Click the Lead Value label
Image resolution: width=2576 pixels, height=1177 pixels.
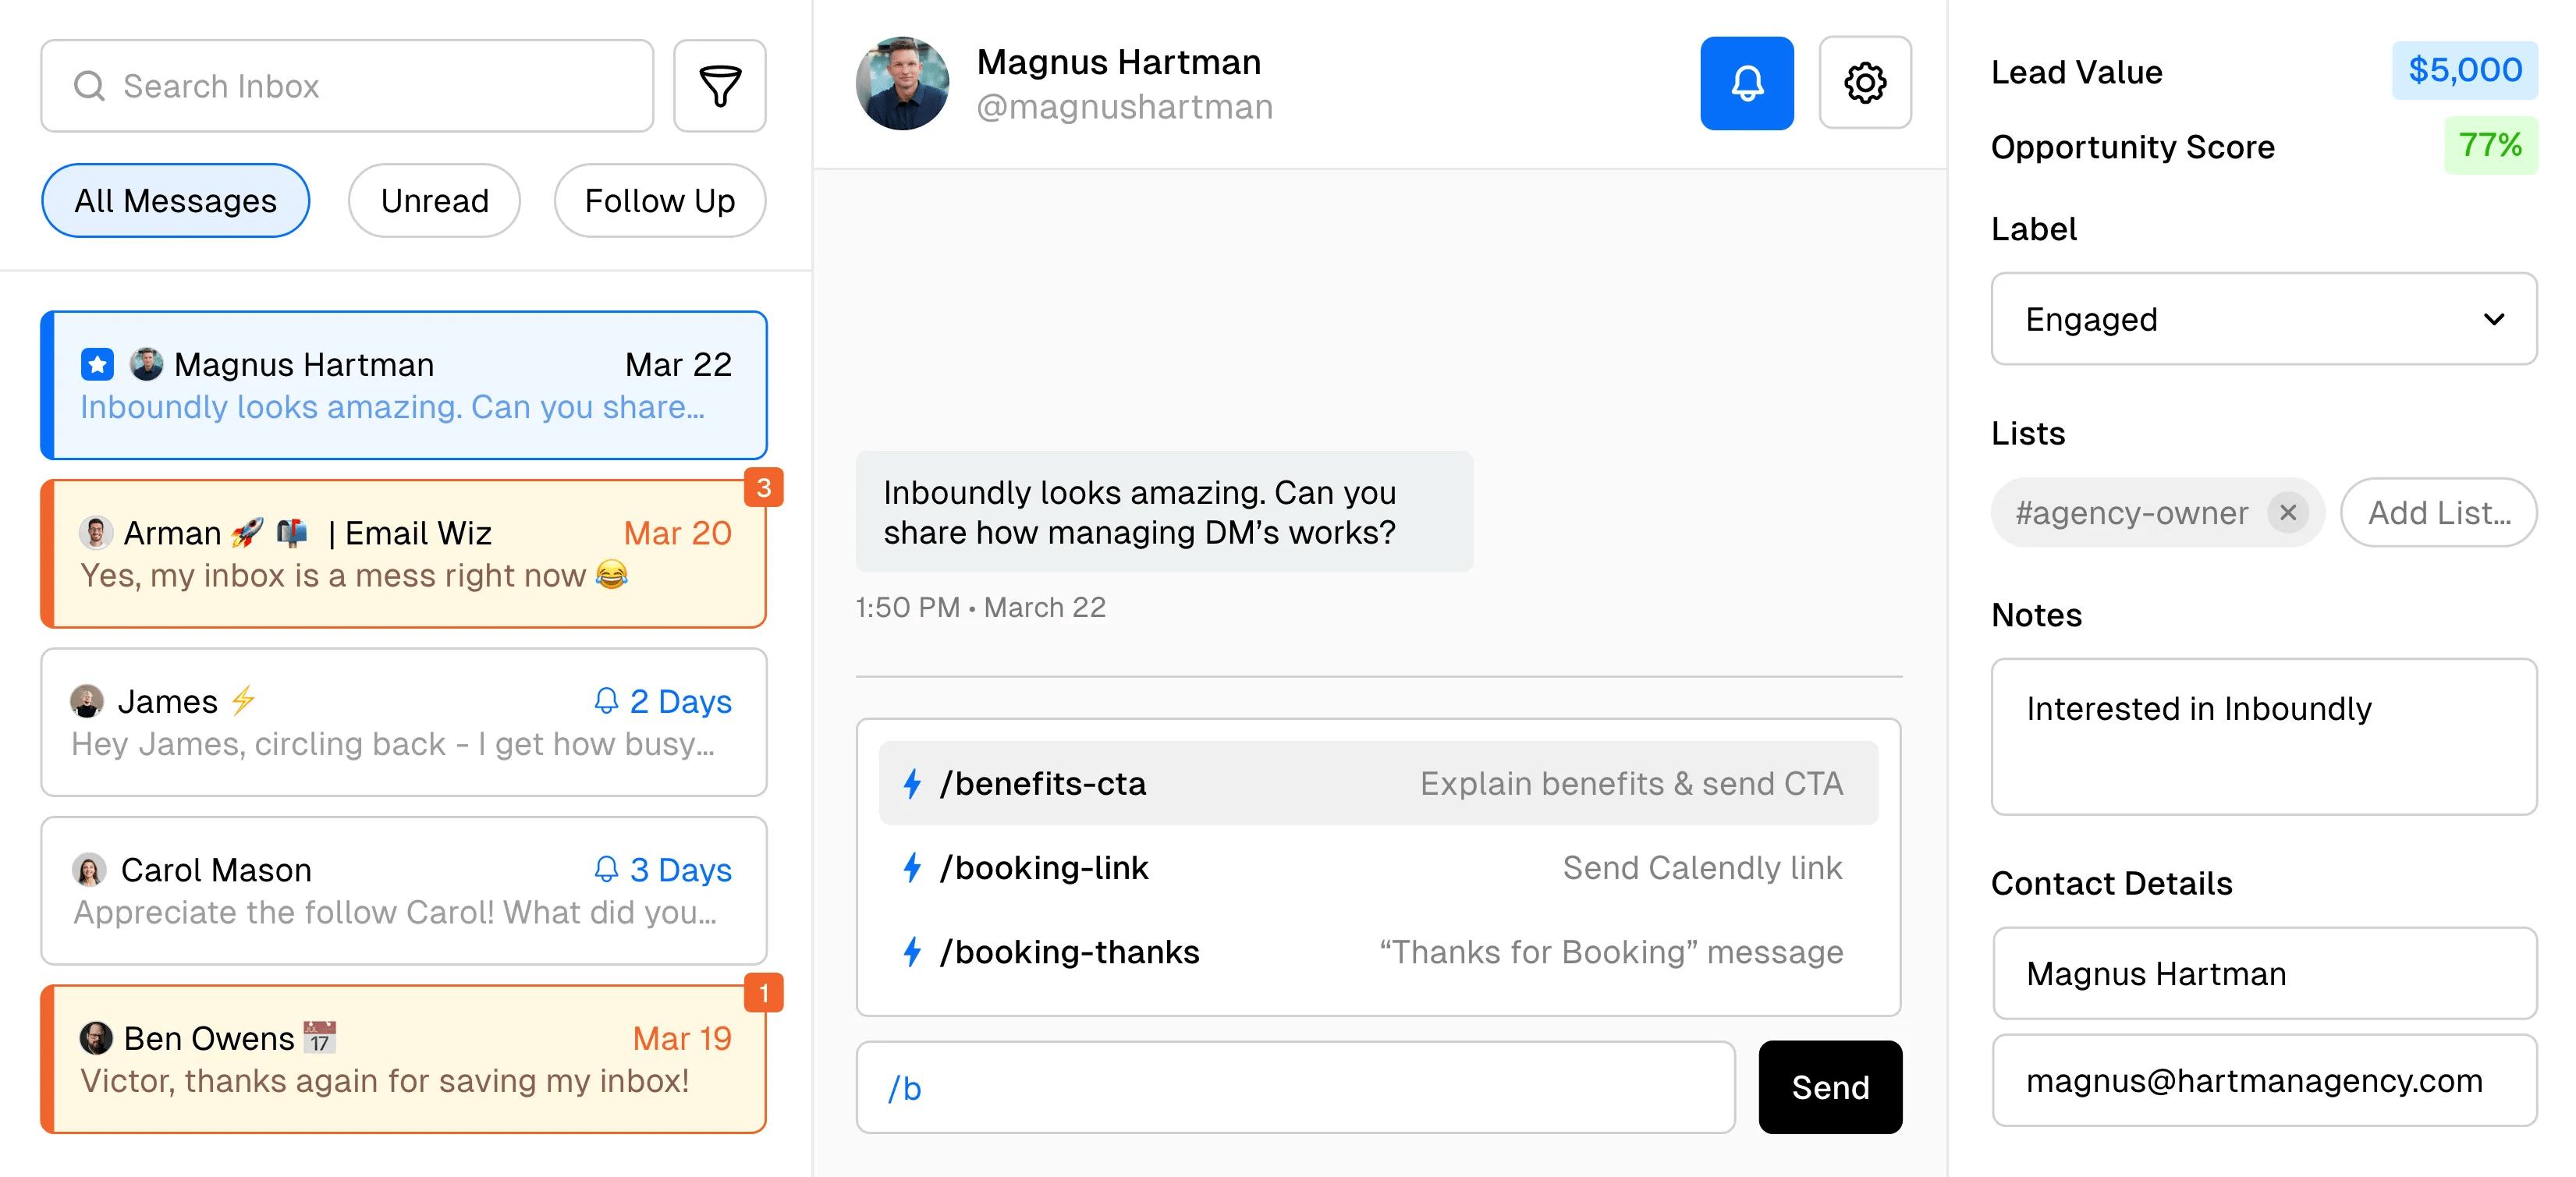pyautogui.click(x=2076, y=72)
